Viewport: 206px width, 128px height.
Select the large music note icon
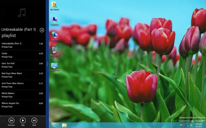tap(22, 13)
